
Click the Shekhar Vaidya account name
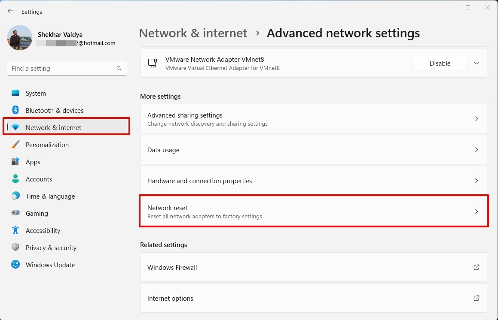tap(60, 35)
